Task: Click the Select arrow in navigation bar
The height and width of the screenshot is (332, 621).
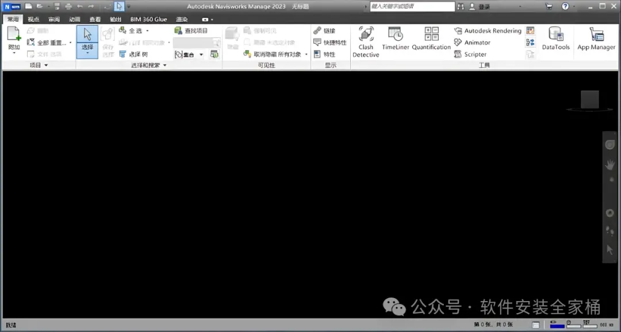Action: click(x=610, y=249)
